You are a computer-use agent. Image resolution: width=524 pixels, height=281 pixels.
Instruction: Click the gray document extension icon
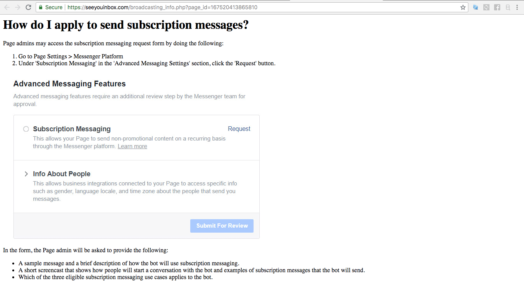[508, 7]
